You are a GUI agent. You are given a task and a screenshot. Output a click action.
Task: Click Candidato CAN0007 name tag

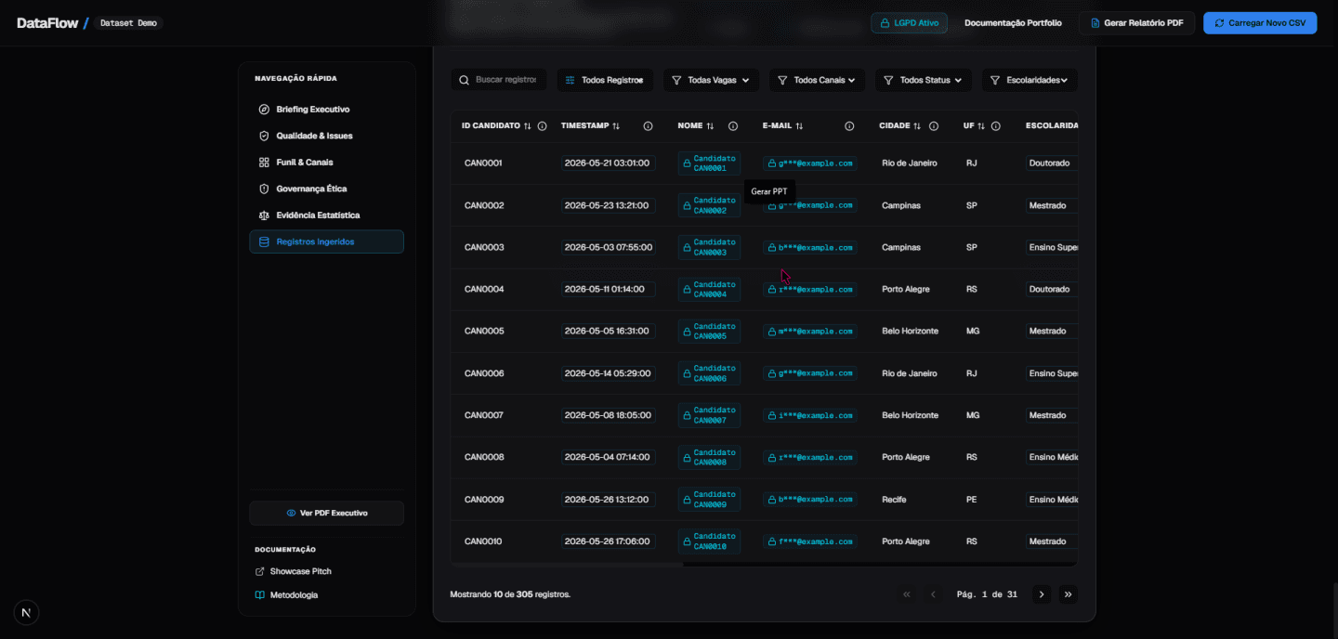click(709, 416)
